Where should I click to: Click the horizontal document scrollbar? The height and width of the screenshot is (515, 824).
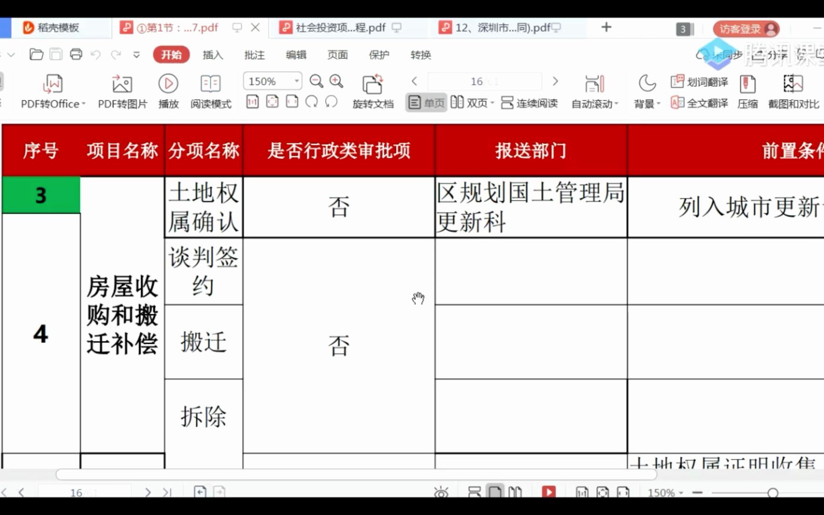pos(356,474)
